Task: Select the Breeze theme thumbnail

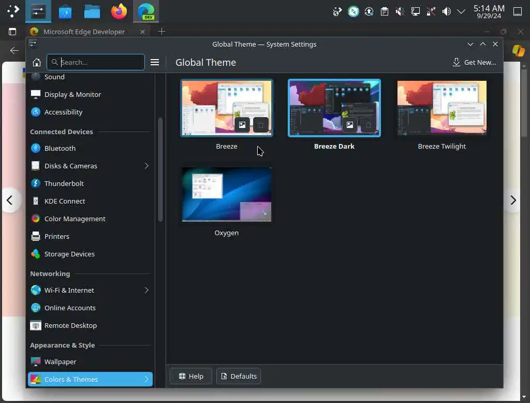Action: coord(227,108)
